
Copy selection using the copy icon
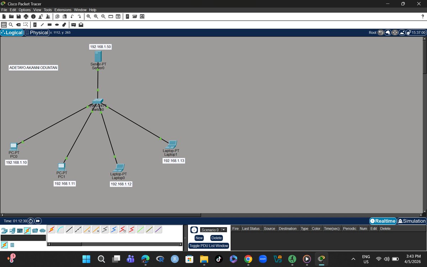coord(57,16)
